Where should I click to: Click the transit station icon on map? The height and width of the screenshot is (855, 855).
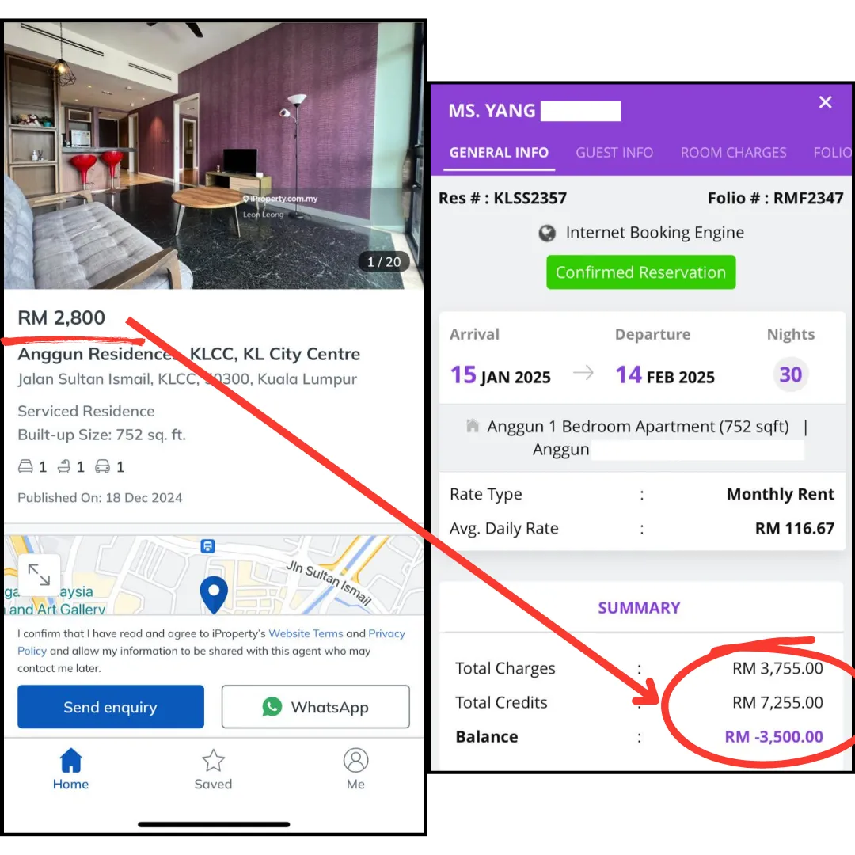tap(207, 545)
